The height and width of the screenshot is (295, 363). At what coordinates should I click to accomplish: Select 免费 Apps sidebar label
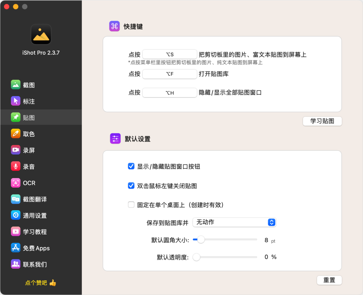tap(36, 248)
